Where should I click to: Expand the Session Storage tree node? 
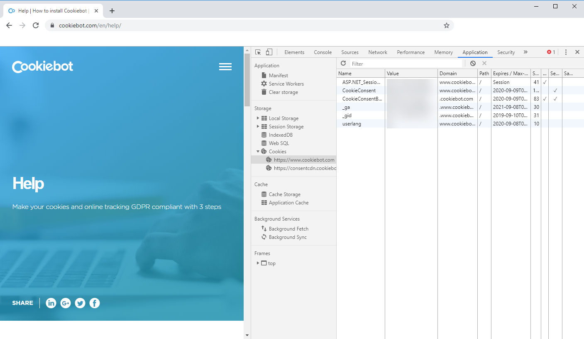pyautogui.click(x=258, y=127)
